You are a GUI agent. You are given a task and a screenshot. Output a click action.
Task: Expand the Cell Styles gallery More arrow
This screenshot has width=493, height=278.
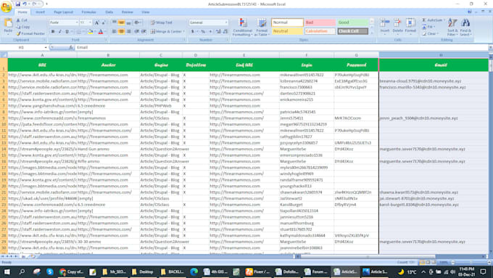(372, 33)
